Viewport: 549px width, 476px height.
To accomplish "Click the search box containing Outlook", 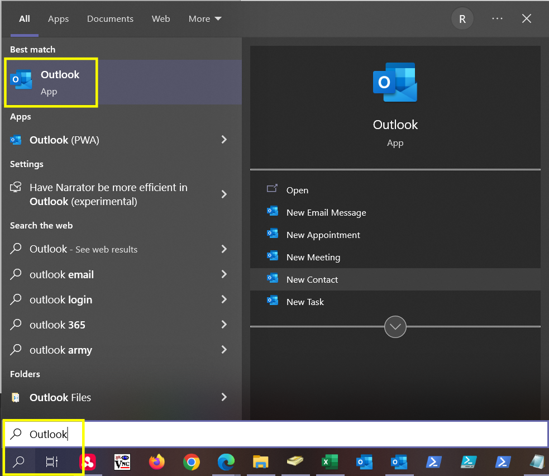I will (x=275, y=434).
